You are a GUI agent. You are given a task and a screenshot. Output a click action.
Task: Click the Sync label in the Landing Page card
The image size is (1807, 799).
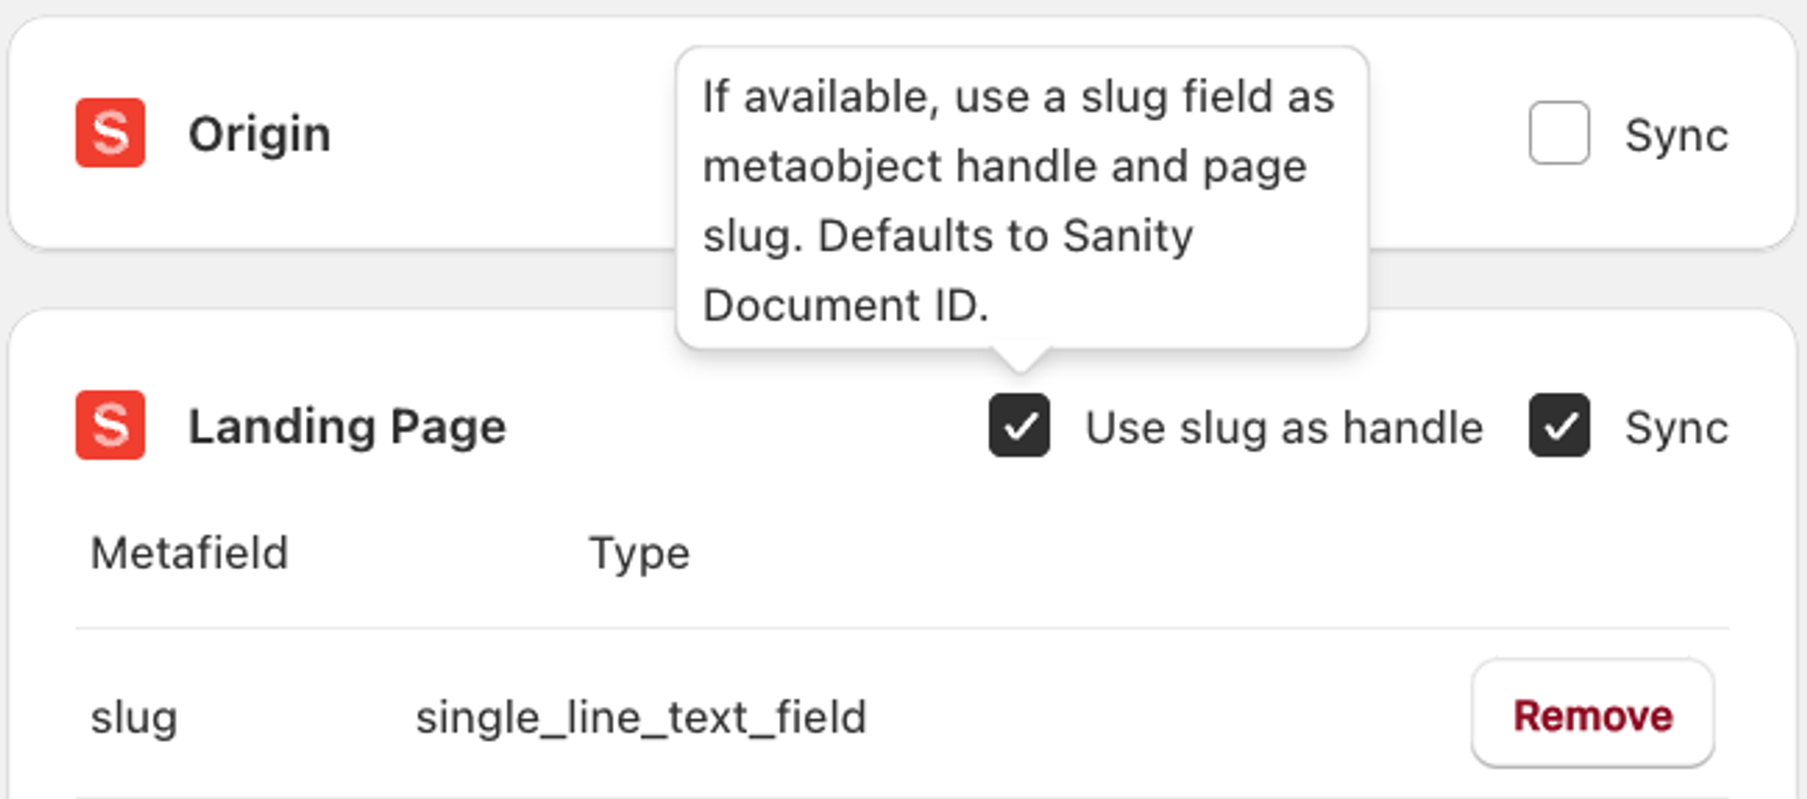[1676, 427]
